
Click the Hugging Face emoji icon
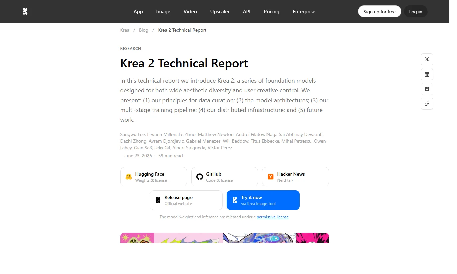tap(129, 177)
